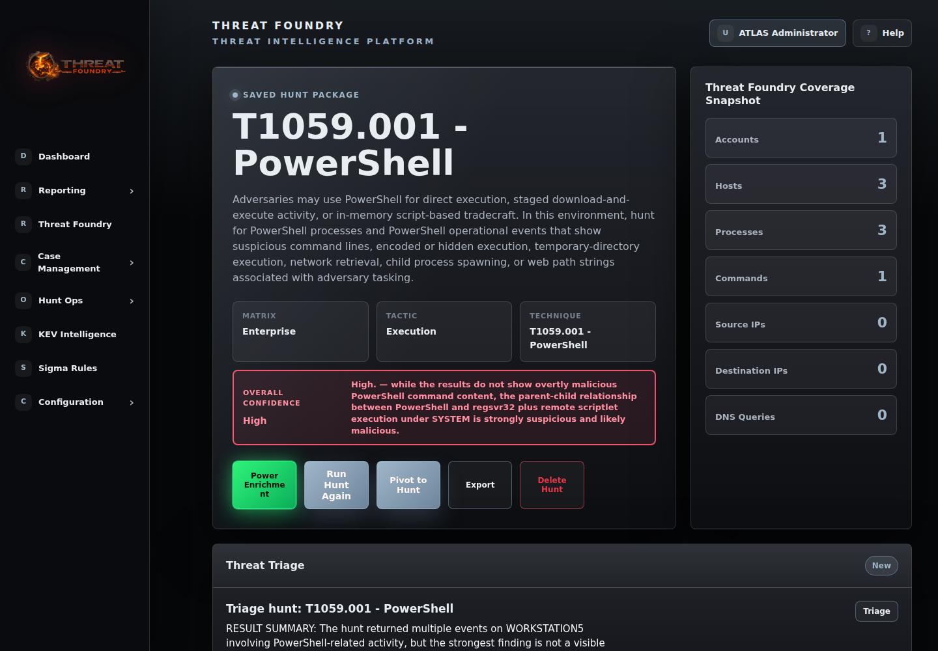Click the RESULT SUMMARY text in Threat Triage

(415, 636)
